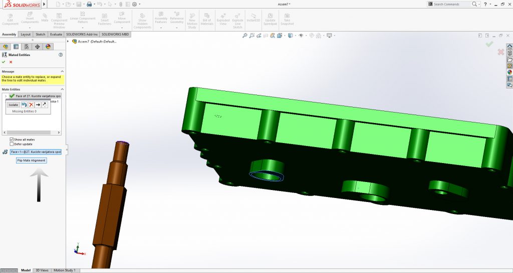Switch to the PropertyManager tab icon
The image size is (513, 273).
tap(16, 46)
